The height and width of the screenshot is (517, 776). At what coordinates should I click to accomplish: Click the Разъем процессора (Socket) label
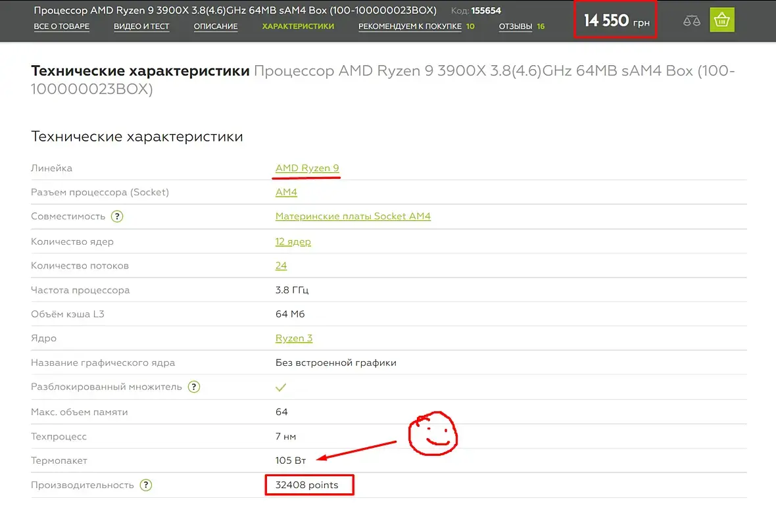100,192
